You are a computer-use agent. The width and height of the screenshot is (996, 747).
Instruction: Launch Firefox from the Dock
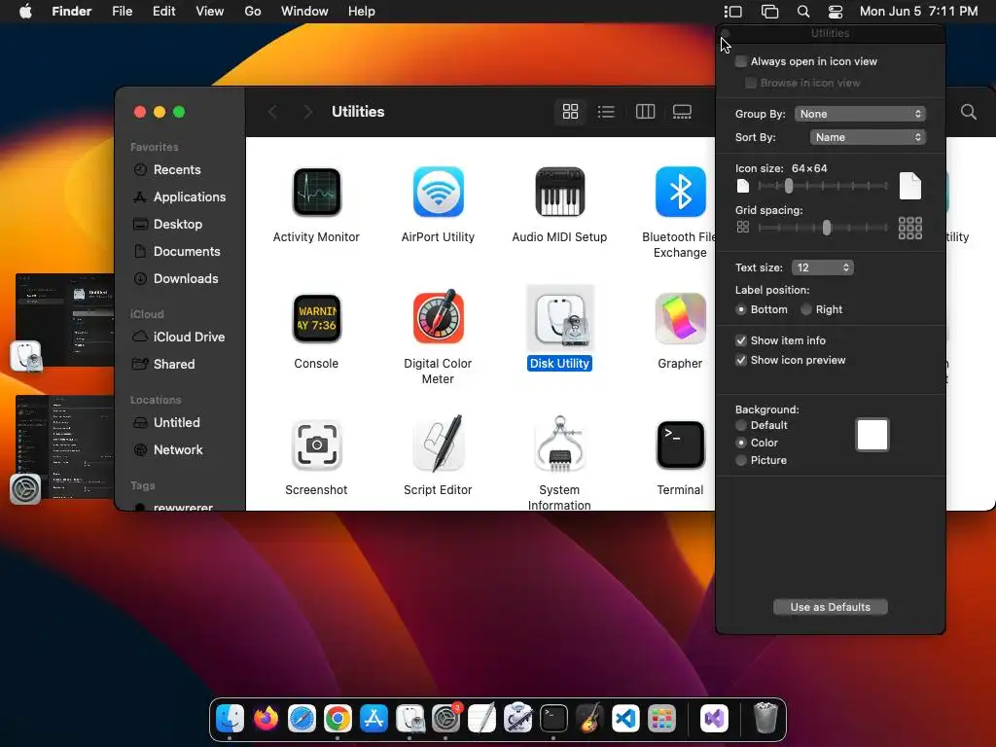[x=267, y=719]
